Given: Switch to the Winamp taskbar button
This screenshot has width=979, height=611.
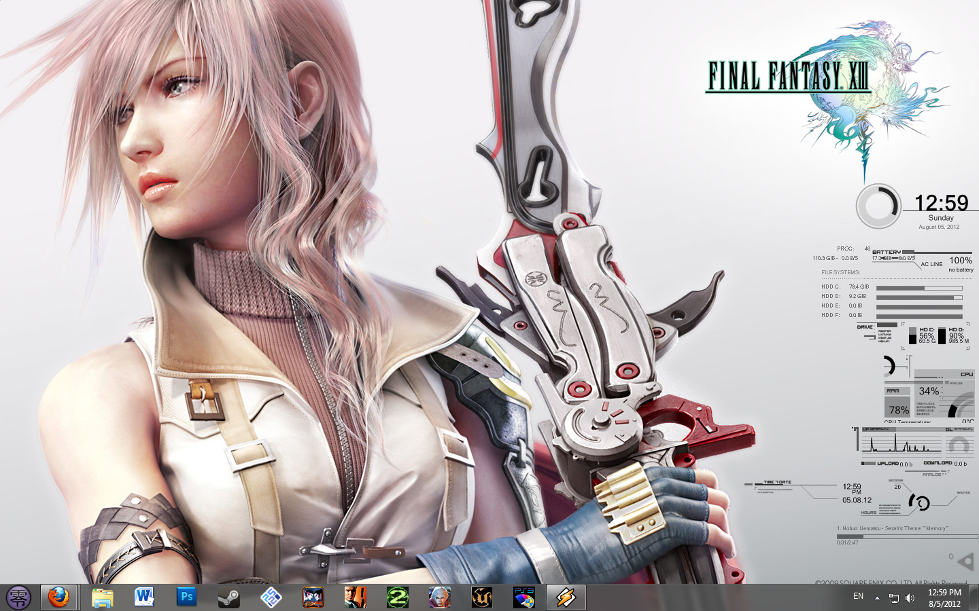Looking at the screenshot, I should (566, 597).
